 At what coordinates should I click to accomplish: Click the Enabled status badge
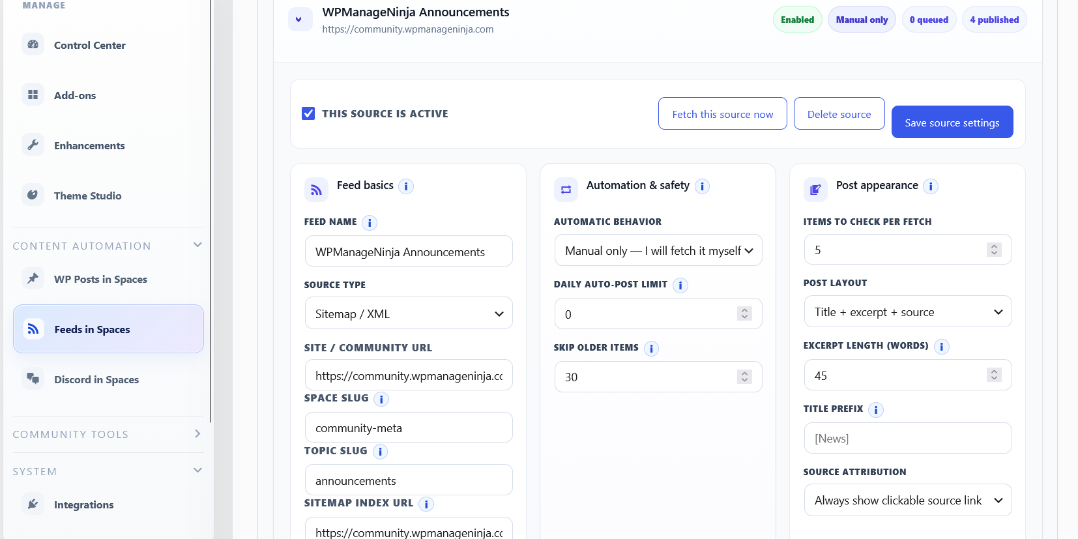[x=797, y=20]
